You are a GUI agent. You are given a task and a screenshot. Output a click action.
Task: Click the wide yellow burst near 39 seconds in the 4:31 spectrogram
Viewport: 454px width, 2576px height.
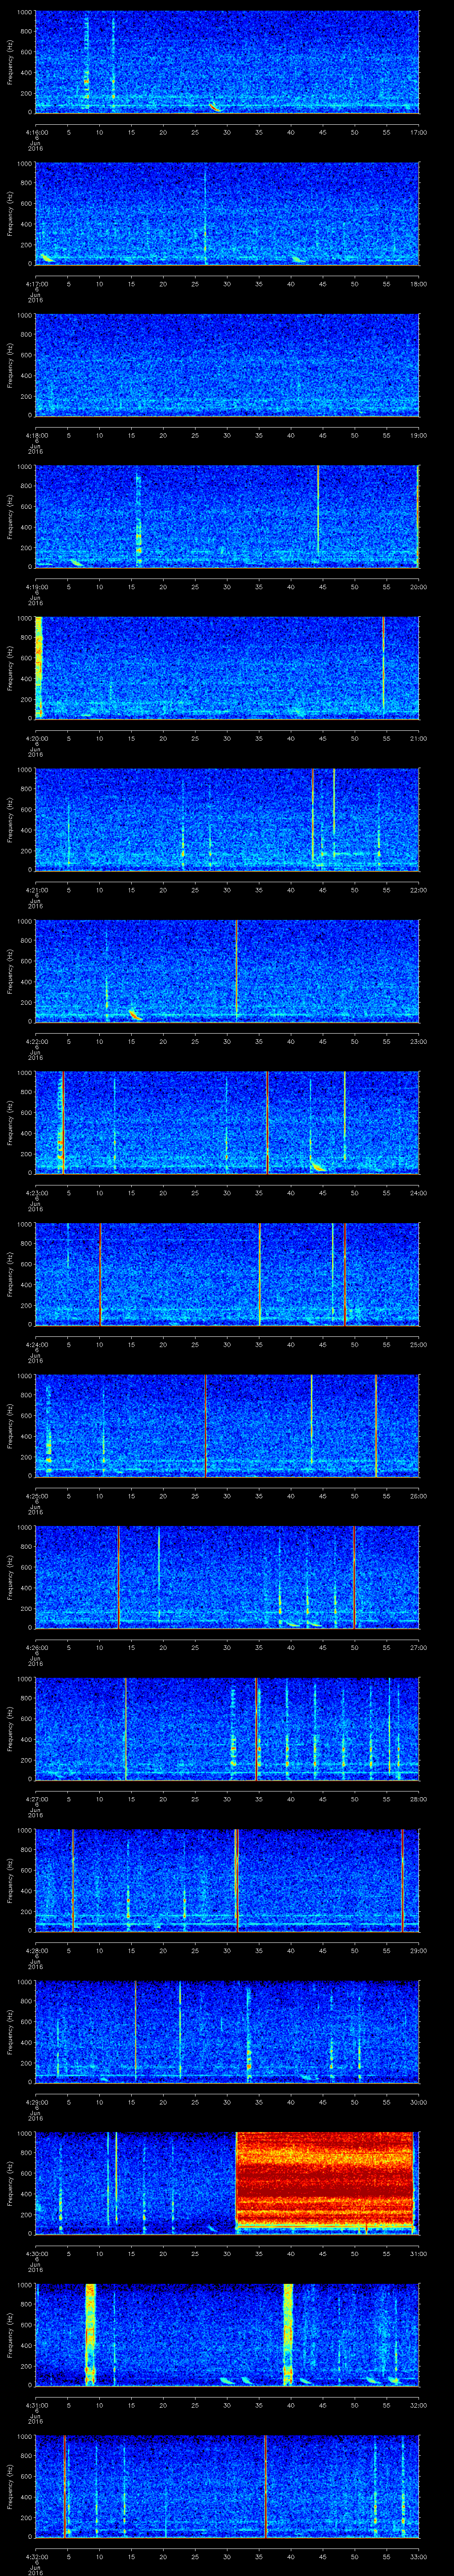(288, 2334)
